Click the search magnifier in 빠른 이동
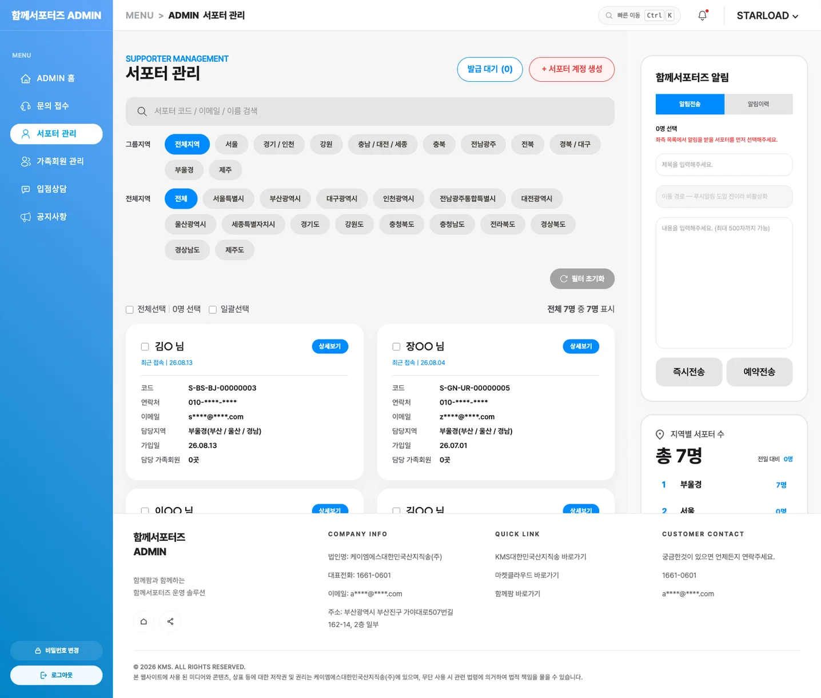Image resolution: width=821 pixels, height=698 pixels. pyautogui.click(x=609, y=15)
